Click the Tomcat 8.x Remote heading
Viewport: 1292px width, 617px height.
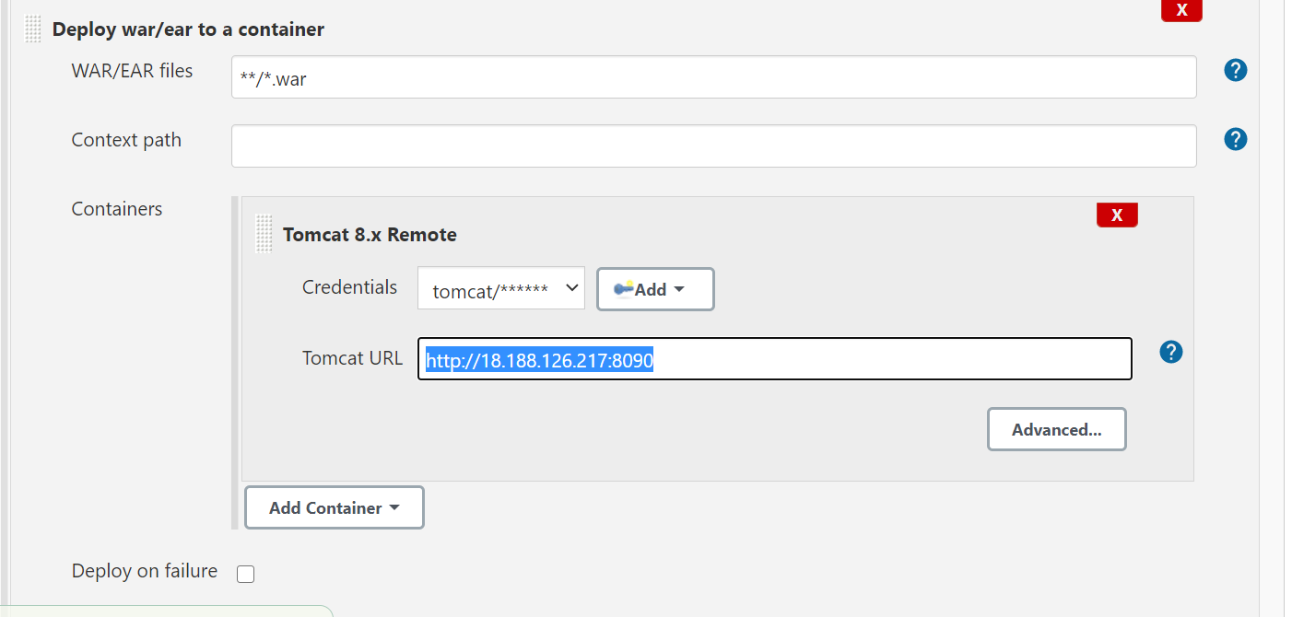(370, 235)
